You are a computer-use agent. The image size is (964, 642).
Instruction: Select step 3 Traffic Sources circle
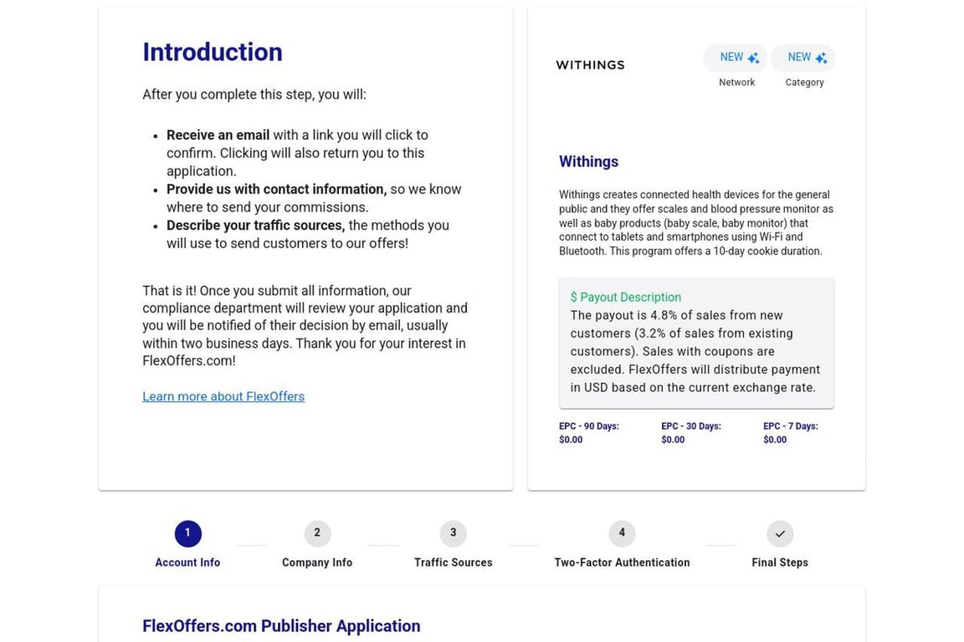453,533
